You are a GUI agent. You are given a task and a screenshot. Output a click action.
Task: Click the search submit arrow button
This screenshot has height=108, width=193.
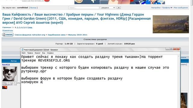coord(119,7)
